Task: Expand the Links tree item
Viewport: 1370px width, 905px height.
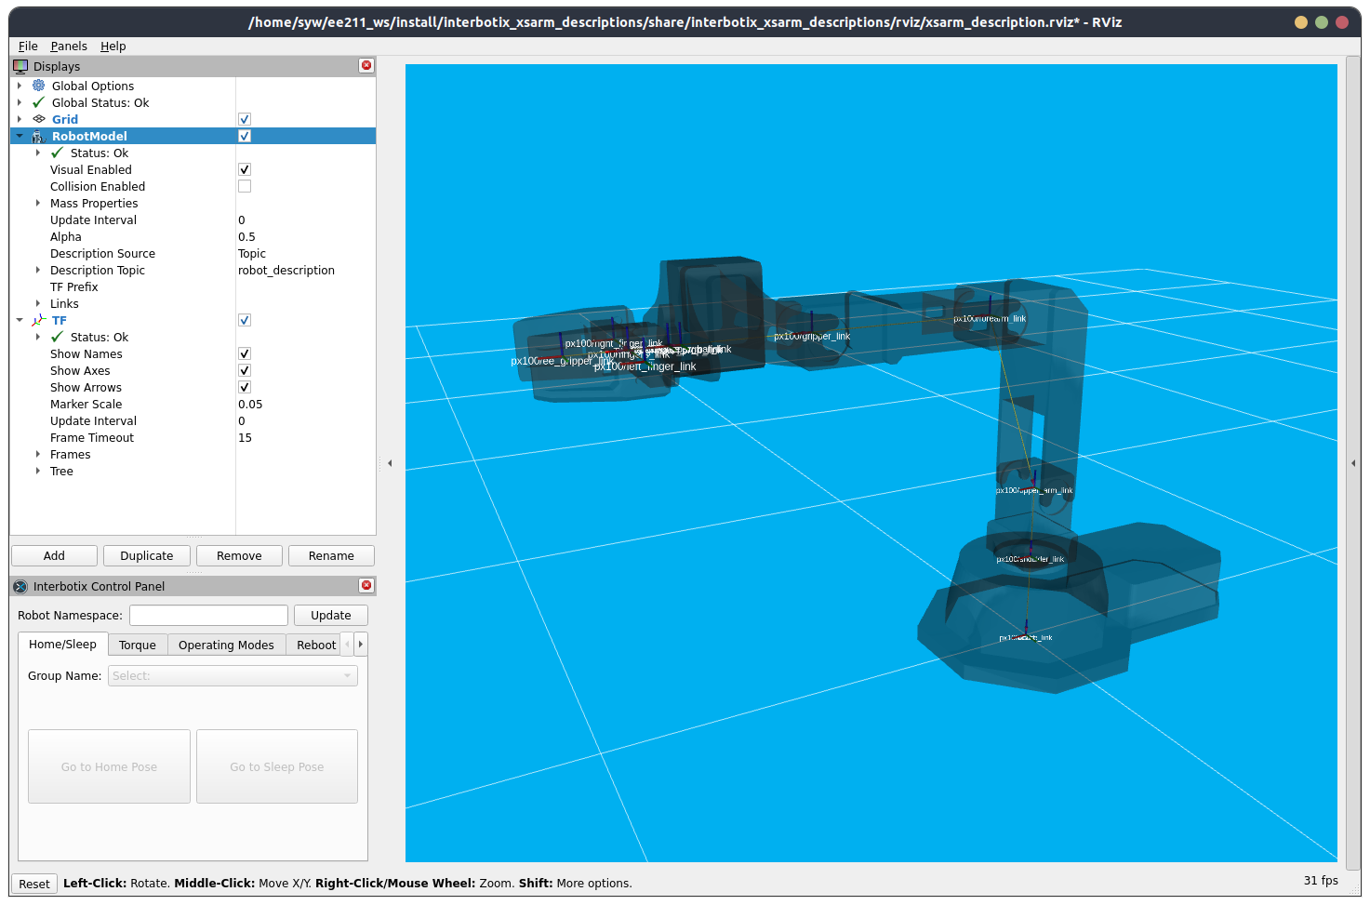Action: 38,303
